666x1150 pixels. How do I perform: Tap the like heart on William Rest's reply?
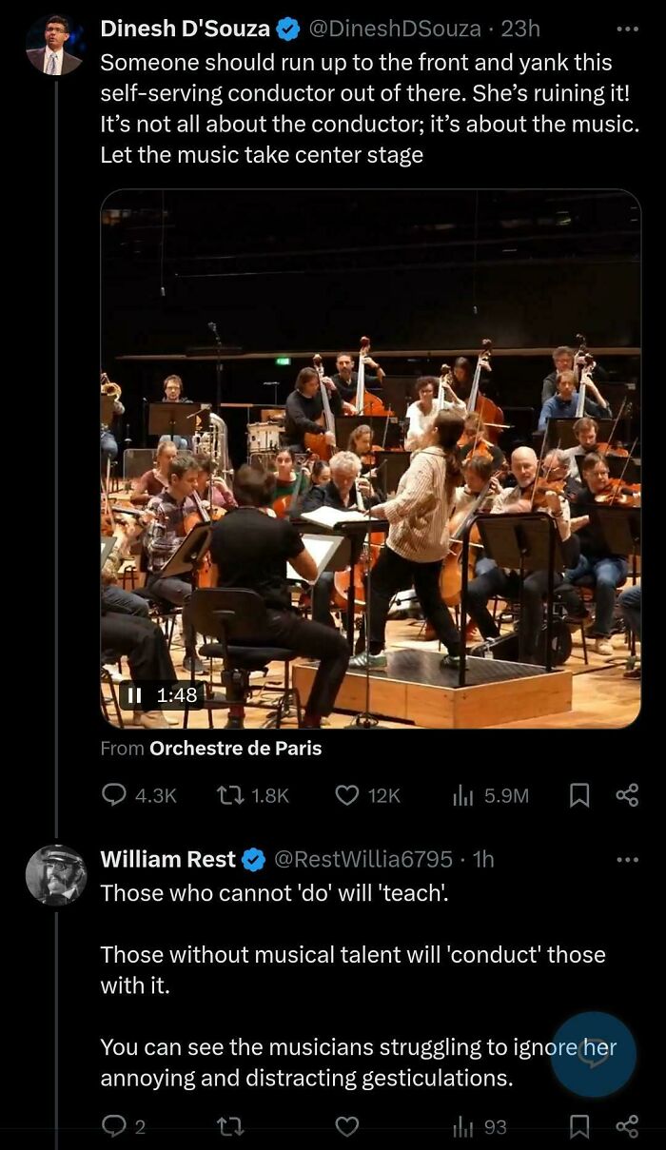click(345, 1126)
